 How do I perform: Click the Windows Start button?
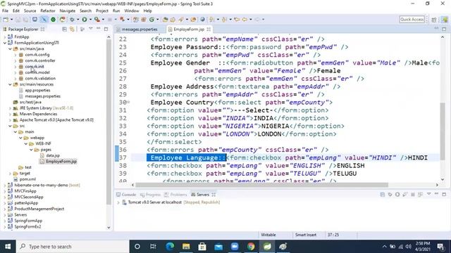pyautogui.click(x=8, y=247)
